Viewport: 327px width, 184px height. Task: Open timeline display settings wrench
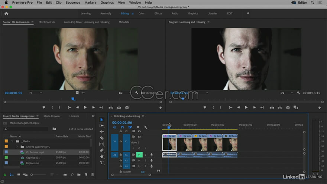click(146, 127)
